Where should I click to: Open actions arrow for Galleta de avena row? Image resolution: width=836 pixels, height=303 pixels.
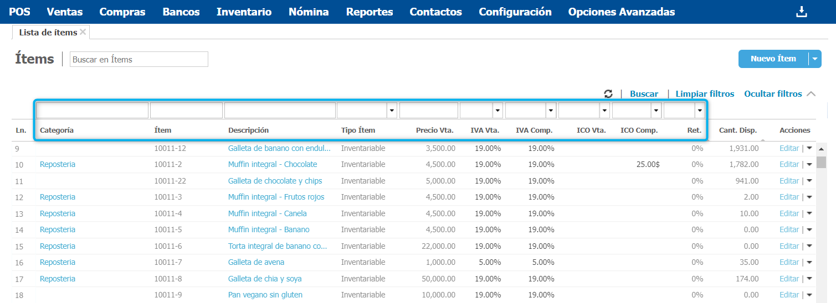pyautogui.click(x=809, y=262)
